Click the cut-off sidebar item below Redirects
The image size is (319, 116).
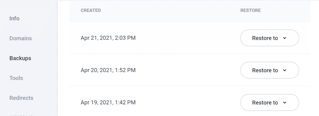21,115
